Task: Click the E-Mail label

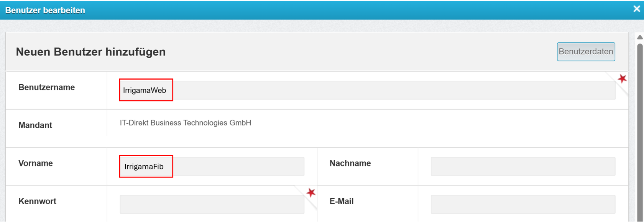Action: 342,201
